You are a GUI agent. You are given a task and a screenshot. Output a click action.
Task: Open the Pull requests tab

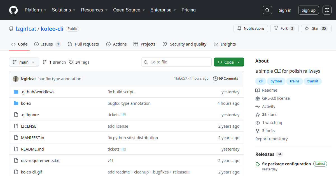point(83,44)
